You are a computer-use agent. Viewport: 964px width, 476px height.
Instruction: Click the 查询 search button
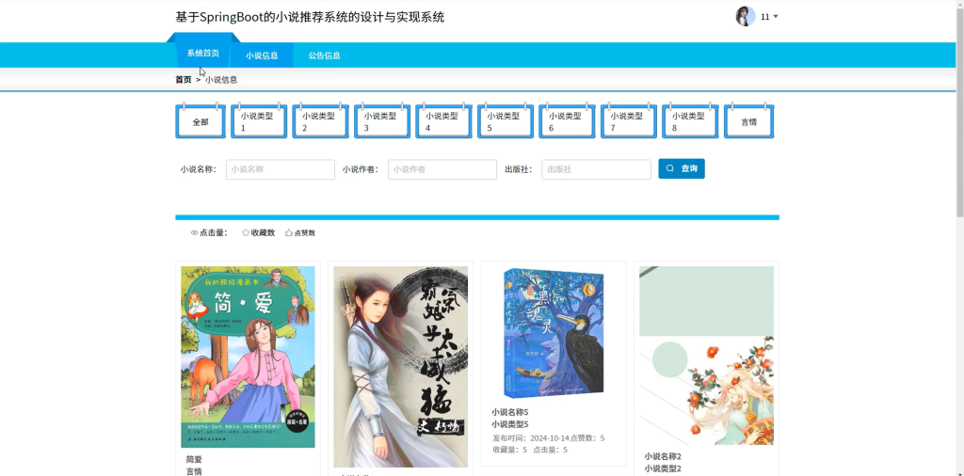click(x=682, y=169)
